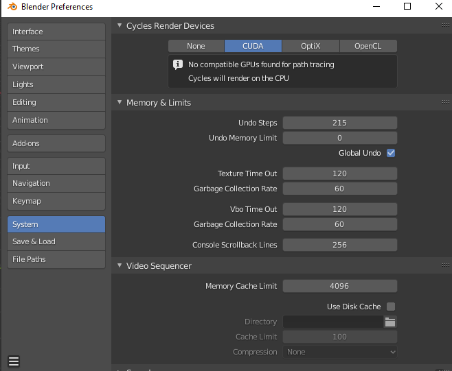This screenshot has height=371, width=452.
Task: Collapse the Video Sequencer panel
Action: click(120, 265)
